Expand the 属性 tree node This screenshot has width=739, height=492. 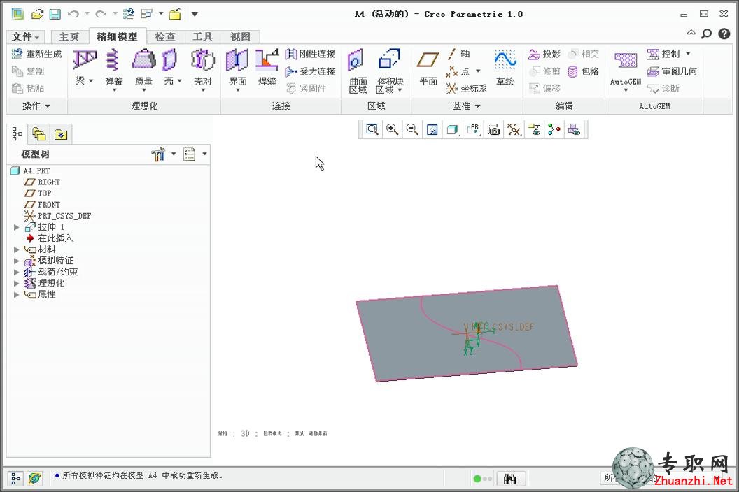click(x=17, y=295)
